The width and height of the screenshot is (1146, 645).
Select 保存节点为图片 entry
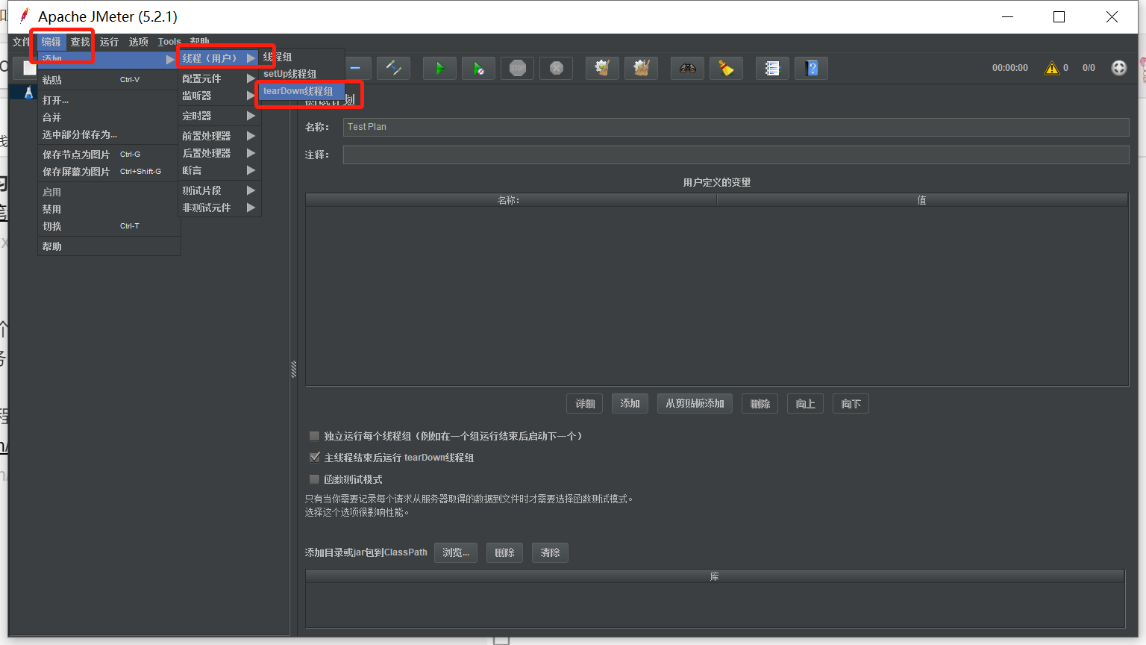[109, 155]
